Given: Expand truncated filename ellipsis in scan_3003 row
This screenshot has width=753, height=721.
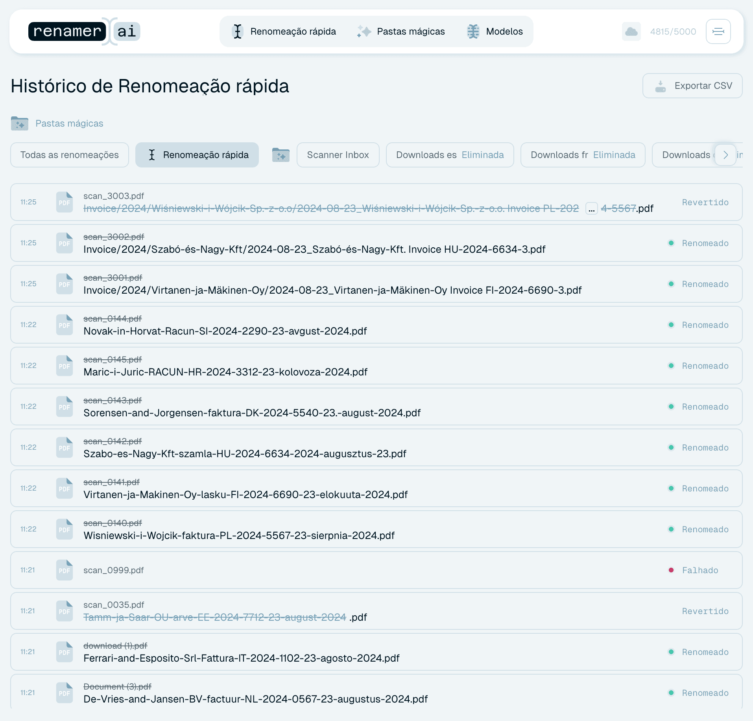Looking at the screenshot, I should tap(591, 208).
